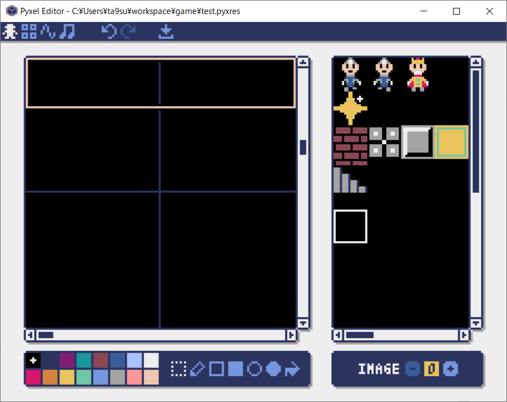Close the Pyxel Editor window

pyautogui.click(x=490, y=11)
